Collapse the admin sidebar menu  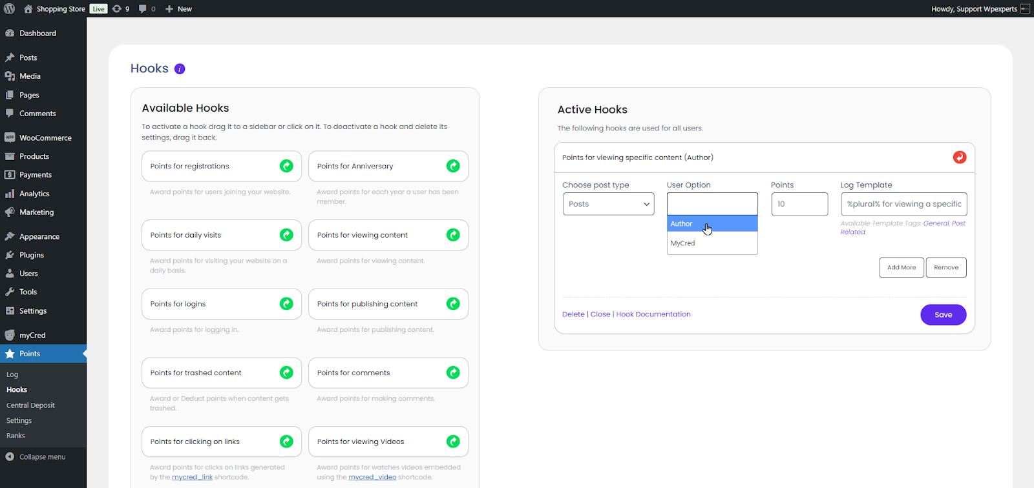[x=41, y=457]
